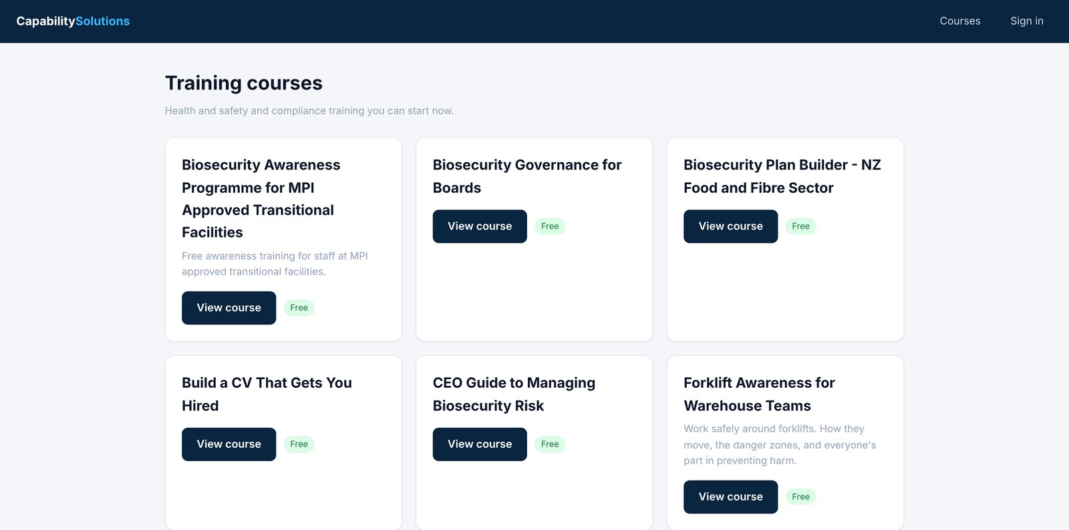Click the title 'CEO Guide to Managing Biosecurity Risk'
The image size is (1069, 530).
pyautogui.click(x=514, y=394)
